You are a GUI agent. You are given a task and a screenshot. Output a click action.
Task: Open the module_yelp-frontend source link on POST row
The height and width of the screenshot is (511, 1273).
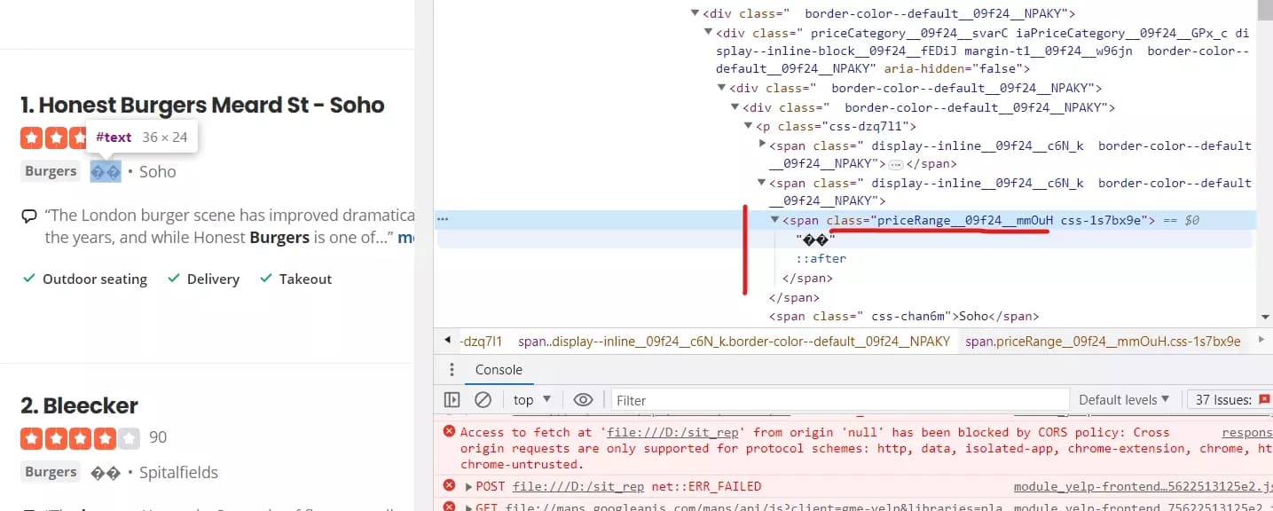1143,486
